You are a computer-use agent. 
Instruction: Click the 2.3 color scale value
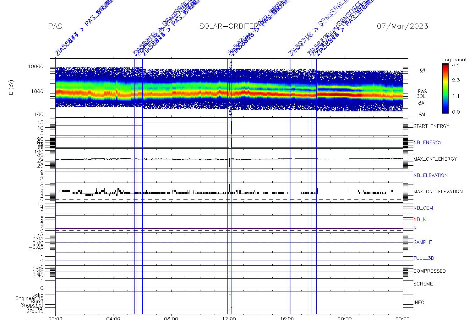coord(456,80)
